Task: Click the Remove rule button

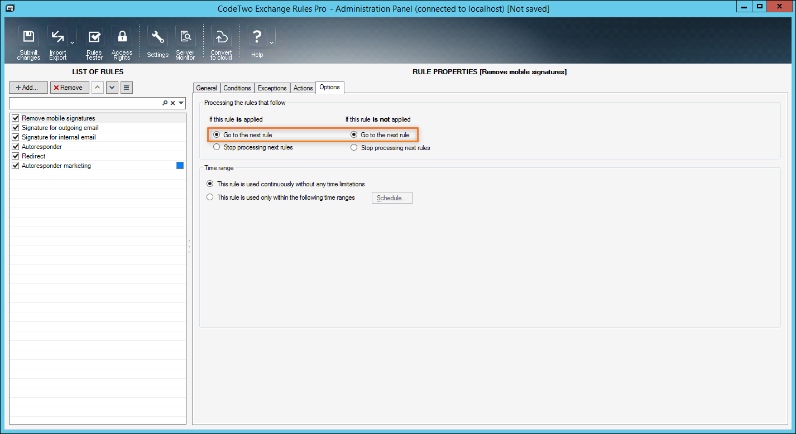Action: point(70,88)
